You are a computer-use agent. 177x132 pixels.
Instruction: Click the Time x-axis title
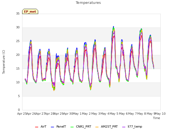(x=157, y=118)
